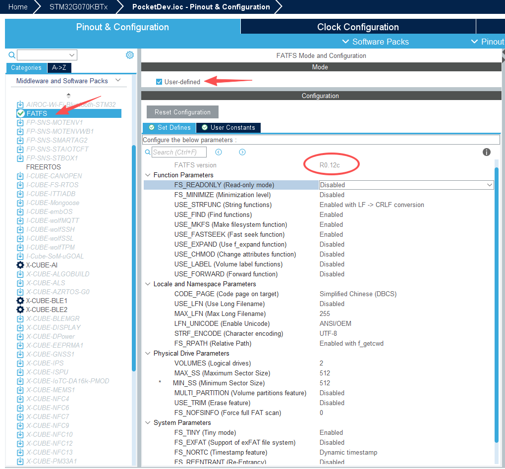Select the STRF_ENCODE UTF-8 value
Image resolution: width=505 pixels, height=469 pixels.
coord(328,333)
